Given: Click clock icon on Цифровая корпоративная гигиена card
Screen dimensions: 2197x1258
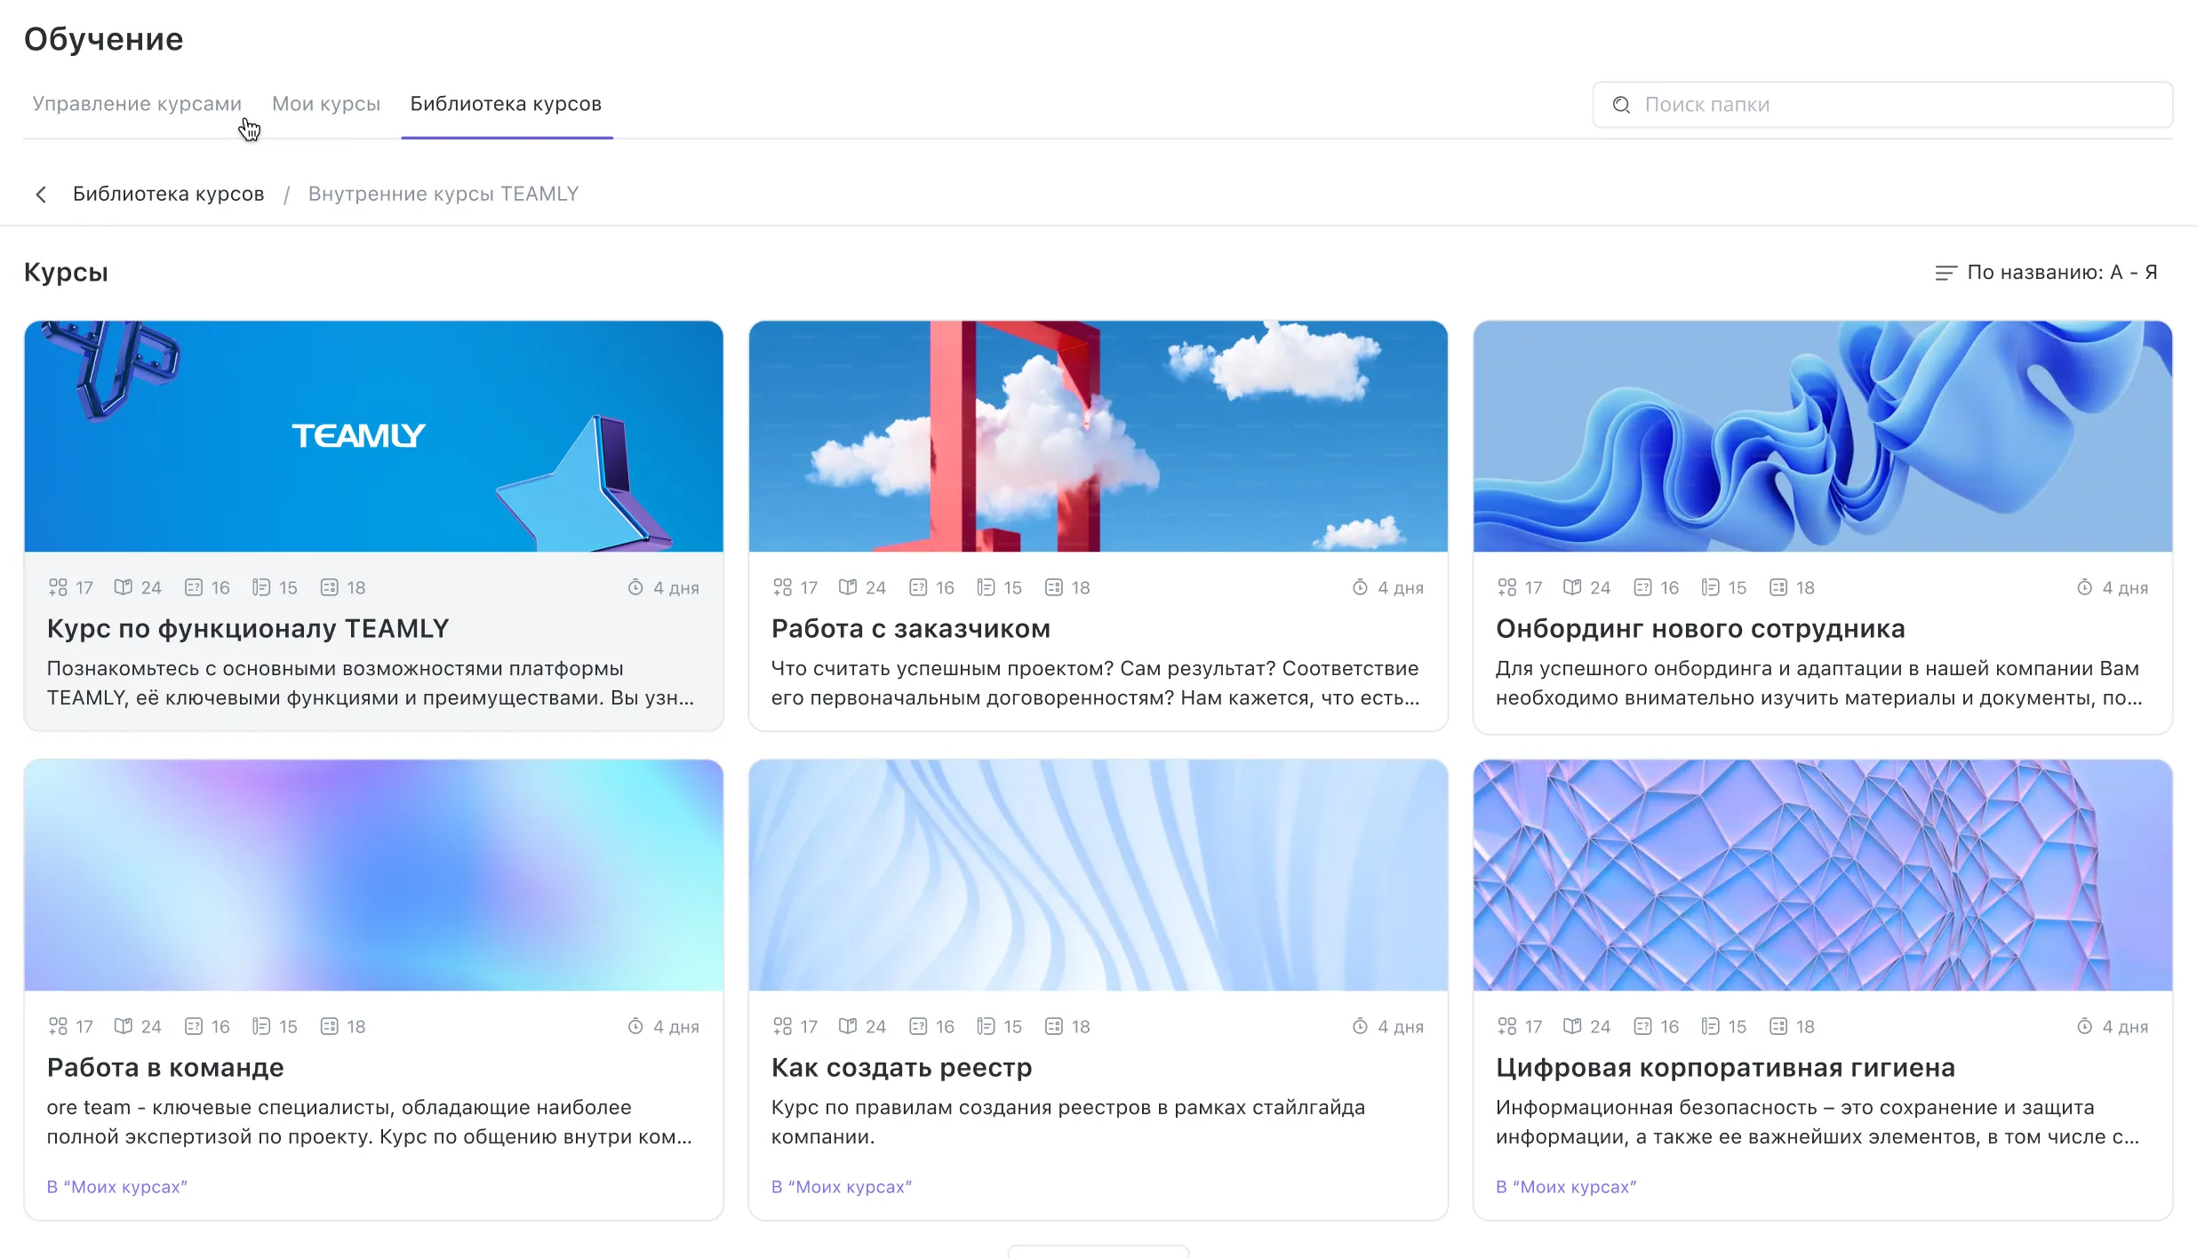Looking at the screenshot, I should [2084, 1026].
